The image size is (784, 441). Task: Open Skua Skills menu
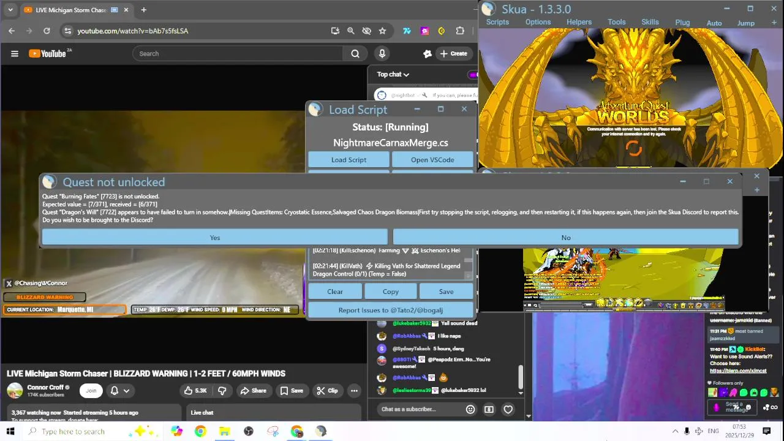point(650,22)
